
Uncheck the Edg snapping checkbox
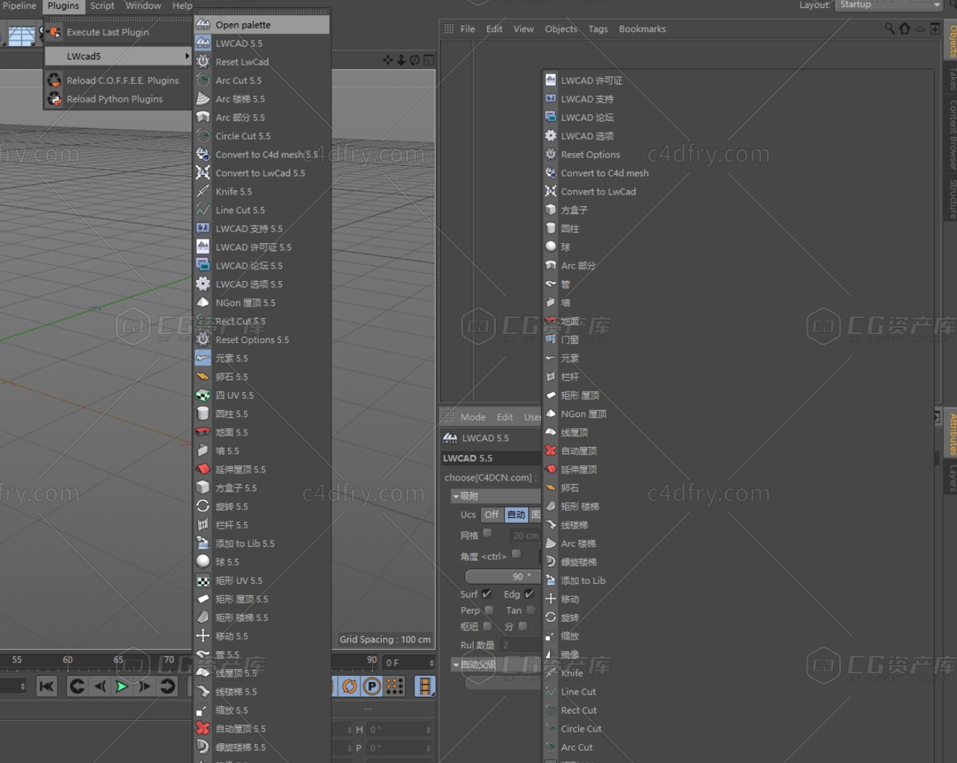click(x=529, y=594)
